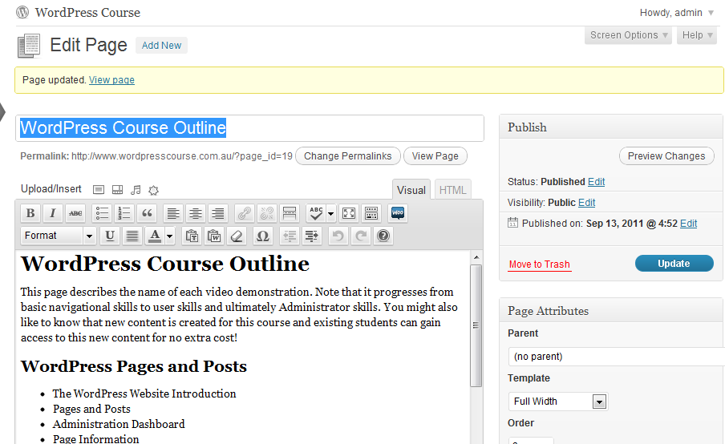Screen dimensions: 725x444
Task: Open the Template Full Width dropdown
Action: pos(557,401)
